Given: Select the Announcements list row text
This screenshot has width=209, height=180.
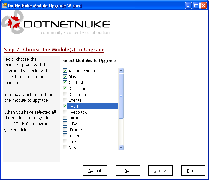Looking at the screenshot, I should click(x=84, y=71).
